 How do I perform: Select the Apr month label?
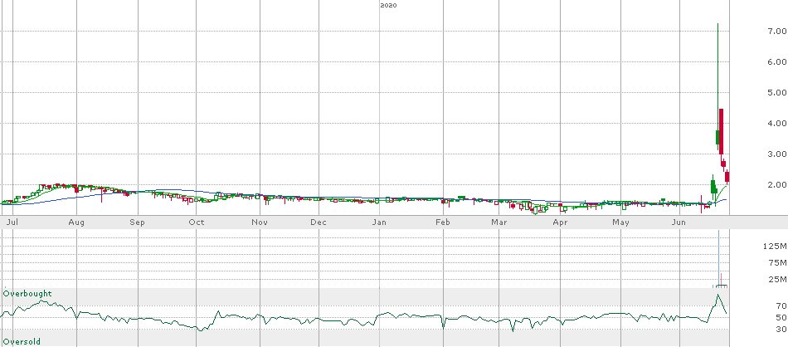click(560, 222)
